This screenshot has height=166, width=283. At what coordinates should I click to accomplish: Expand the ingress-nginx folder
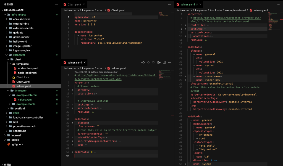(x=7, y=50)
